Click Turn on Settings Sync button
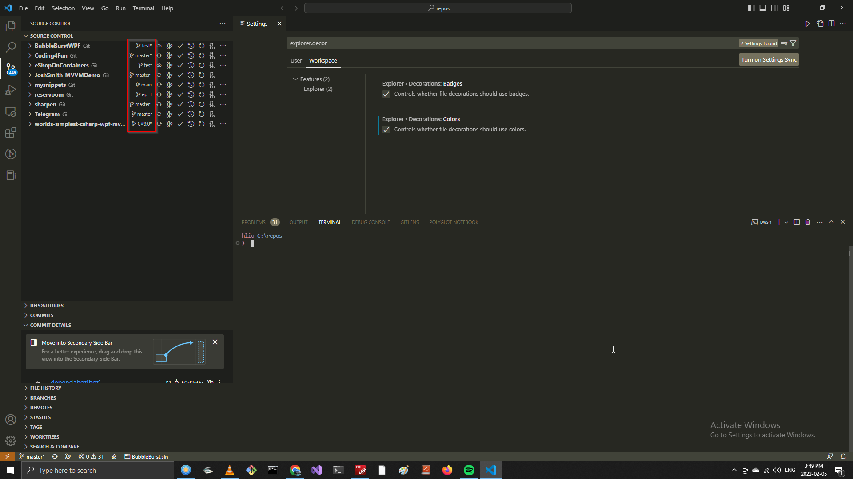 pos(768,59)
